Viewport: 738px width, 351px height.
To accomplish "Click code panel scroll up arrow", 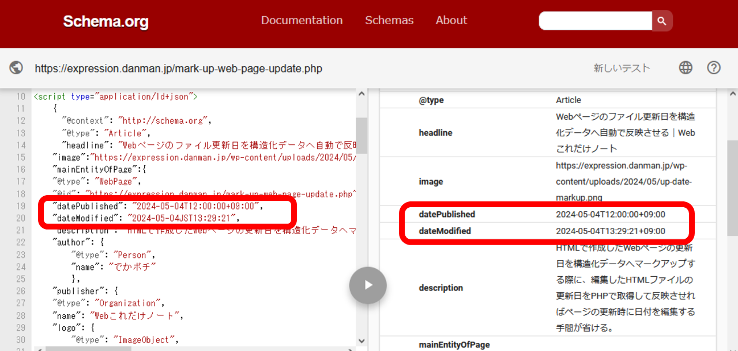I will coord(362,94).
